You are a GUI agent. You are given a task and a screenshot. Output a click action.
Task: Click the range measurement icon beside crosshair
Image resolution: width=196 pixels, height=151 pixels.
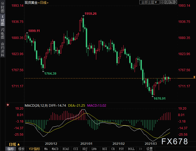tap(167, 2)
